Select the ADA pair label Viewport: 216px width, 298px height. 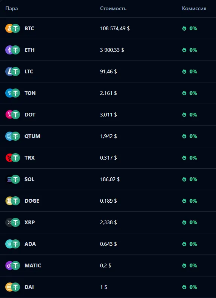click(30, 244)
